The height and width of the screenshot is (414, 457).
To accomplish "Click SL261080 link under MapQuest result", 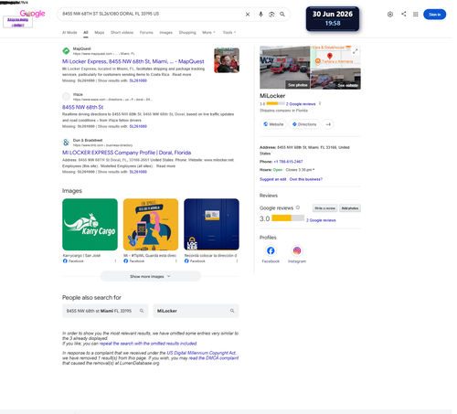I will (138, 80).
